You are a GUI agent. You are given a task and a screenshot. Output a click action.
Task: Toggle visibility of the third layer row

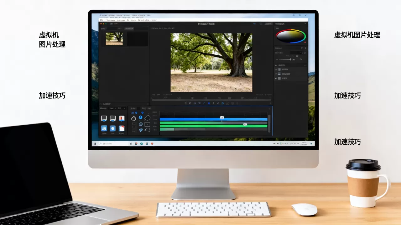tap(276, 78)
